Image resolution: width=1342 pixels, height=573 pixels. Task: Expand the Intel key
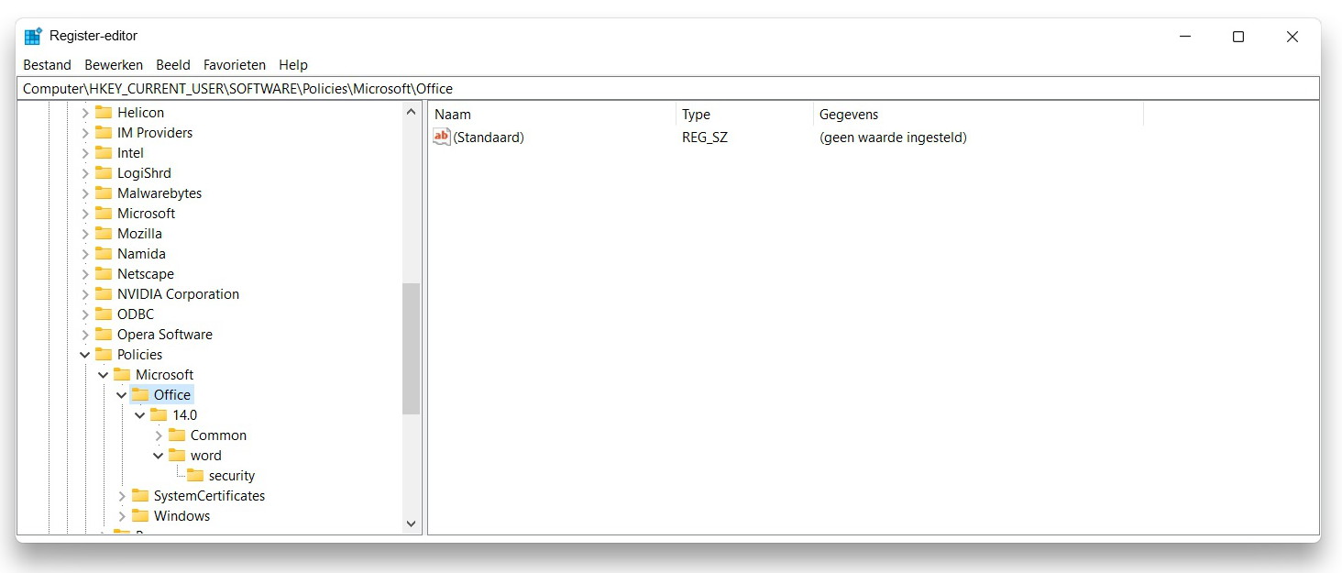click(x=85, y=153)
